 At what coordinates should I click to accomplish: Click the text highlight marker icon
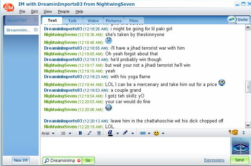pyautogui.click(x=125, y=133)
